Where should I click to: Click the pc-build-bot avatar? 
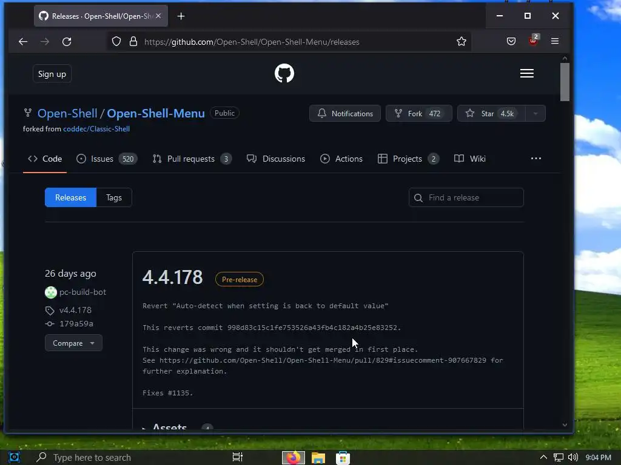click(x=51, y=292)
